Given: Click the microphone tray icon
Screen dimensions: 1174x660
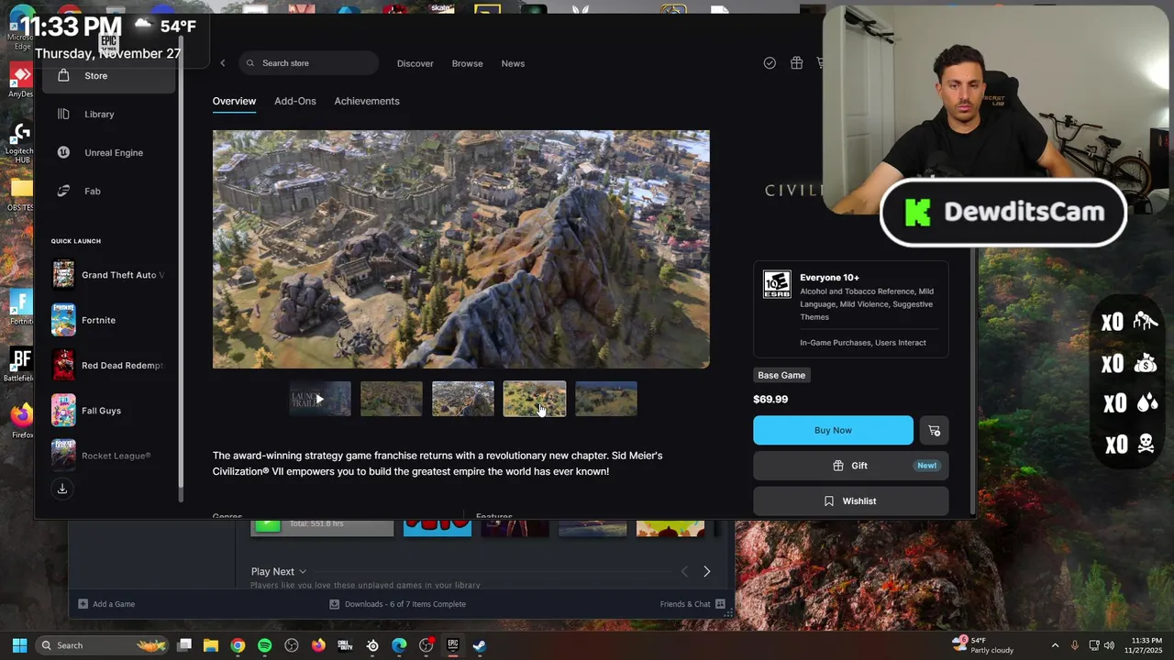Looking at the screenshot, I should click(x=1074, y=645).
